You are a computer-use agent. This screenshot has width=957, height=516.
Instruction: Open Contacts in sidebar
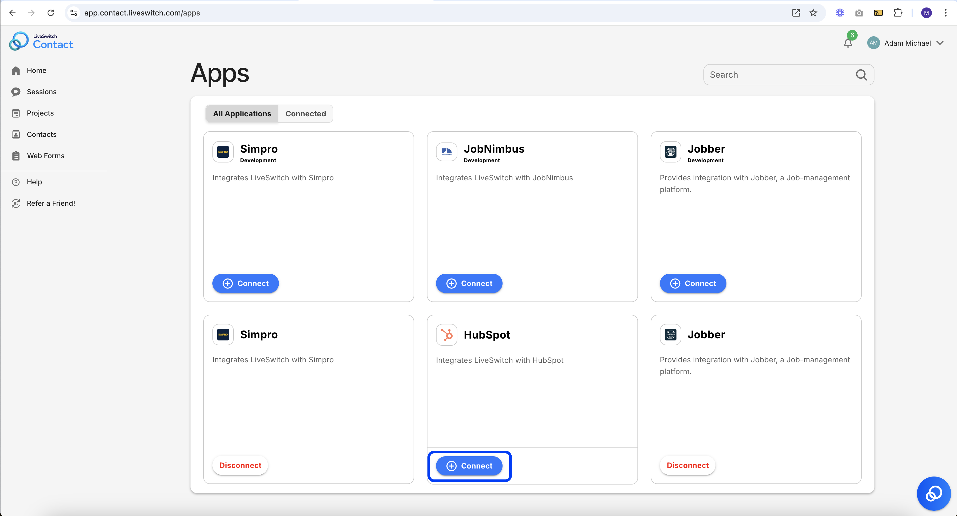click(42, 134)
